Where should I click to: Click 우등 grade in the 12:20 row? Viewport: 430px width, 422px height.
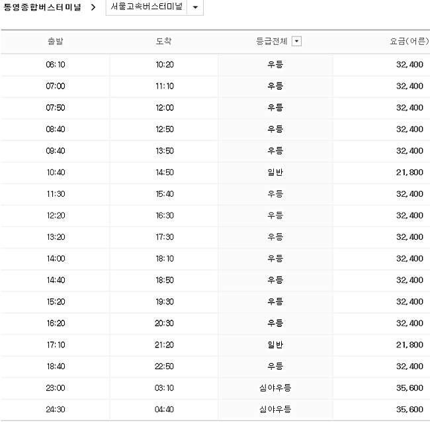(275, 215)
